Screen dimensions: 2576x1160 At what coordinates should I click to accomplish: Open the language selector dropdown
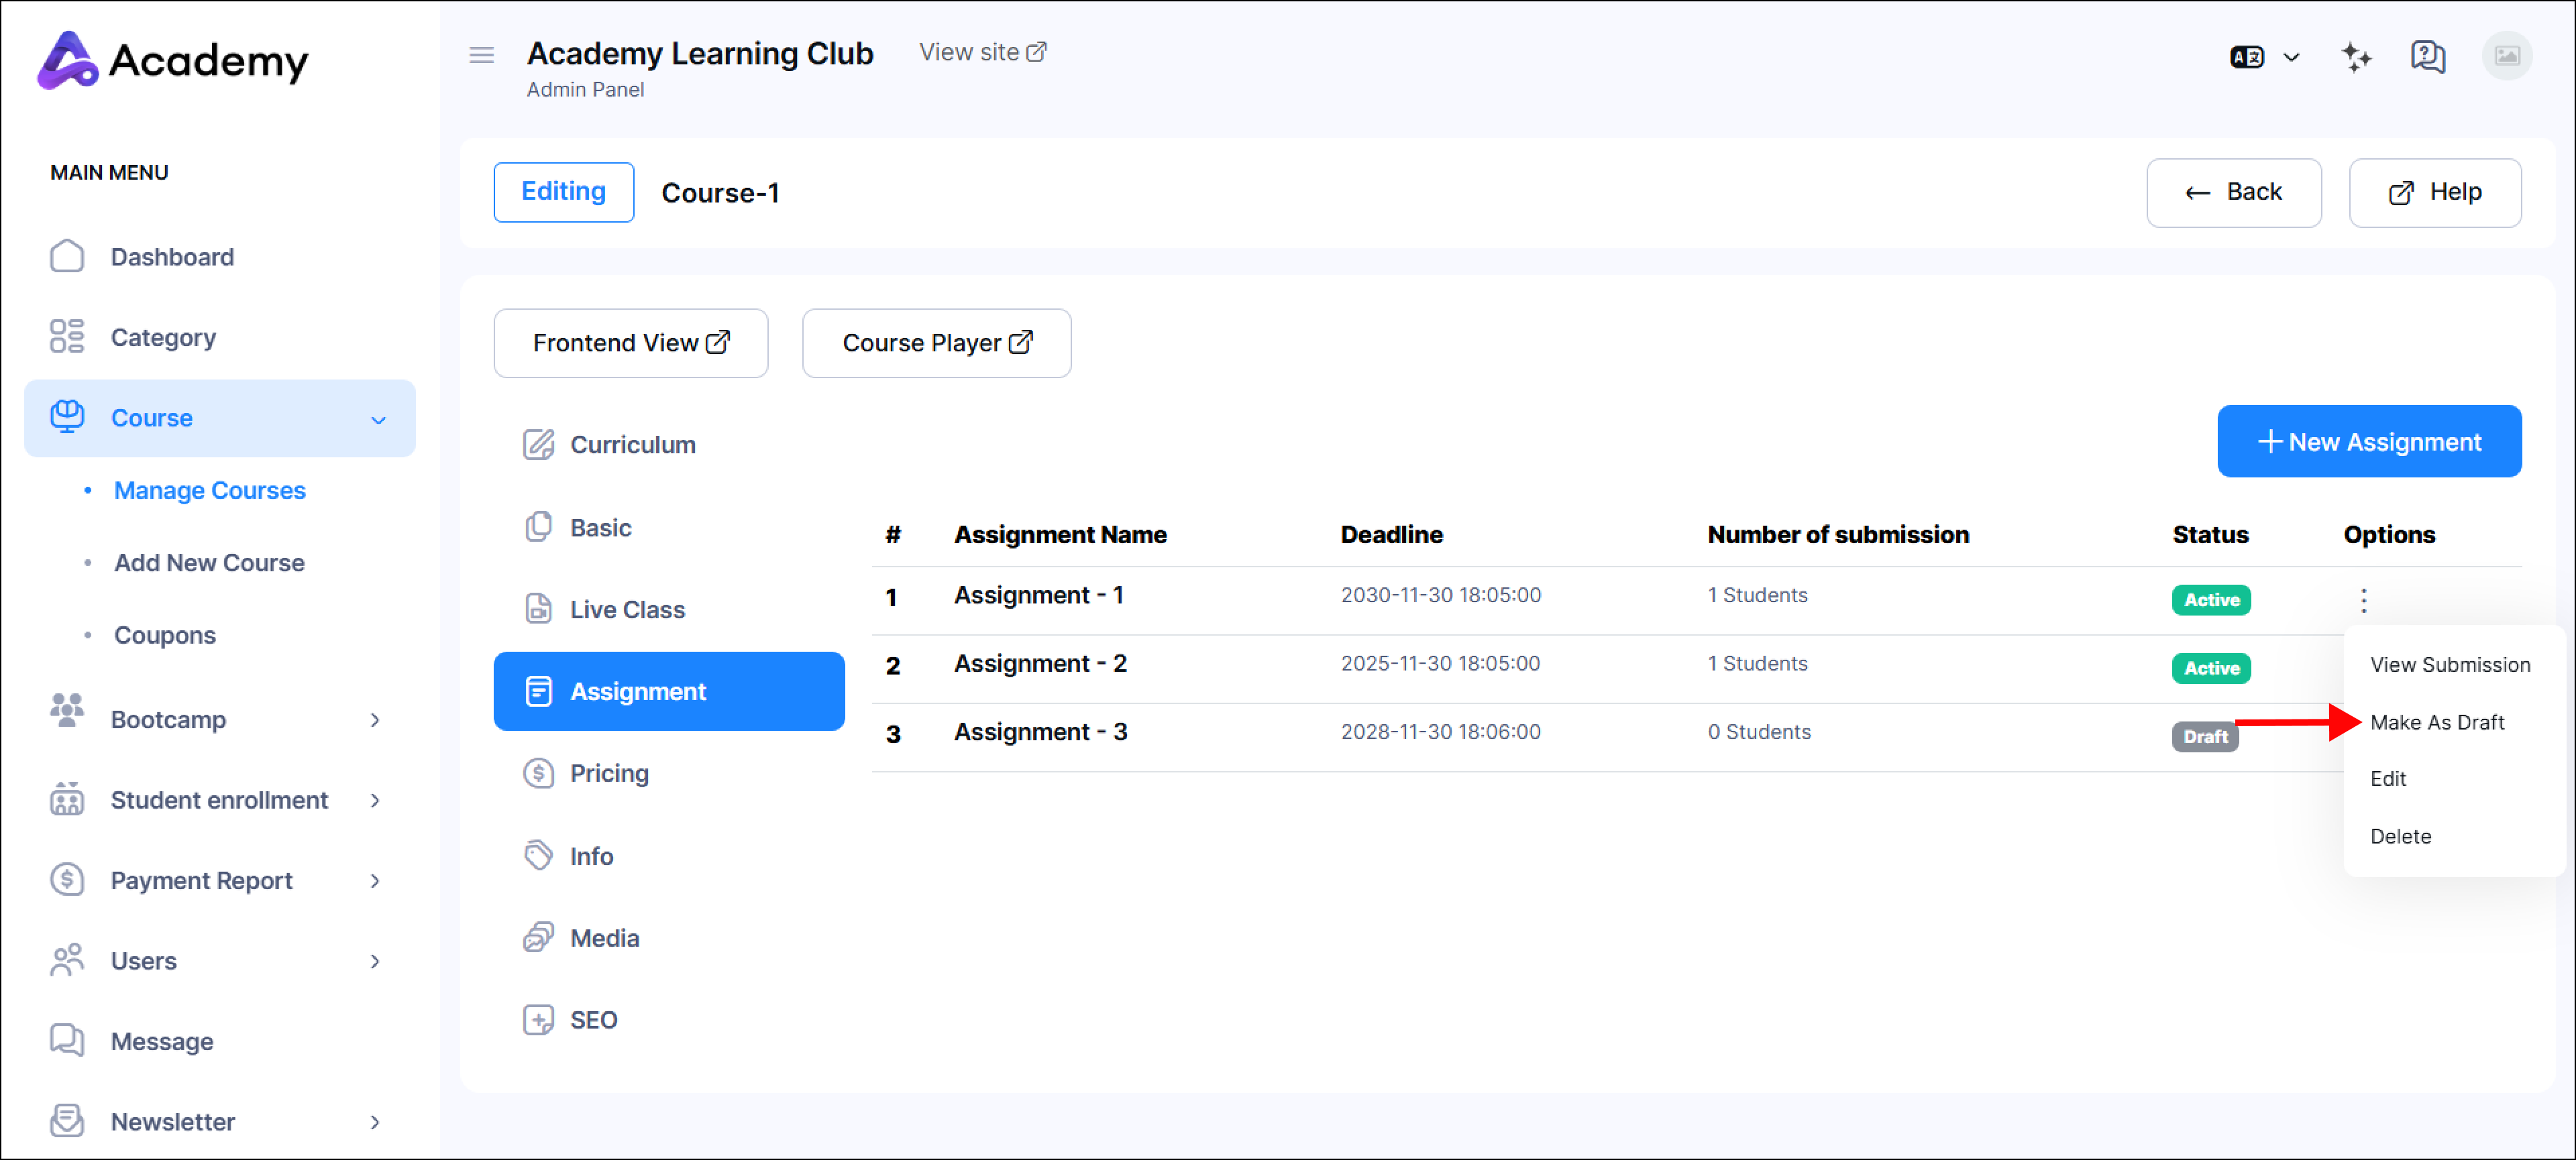click(x=2264, y=57)
